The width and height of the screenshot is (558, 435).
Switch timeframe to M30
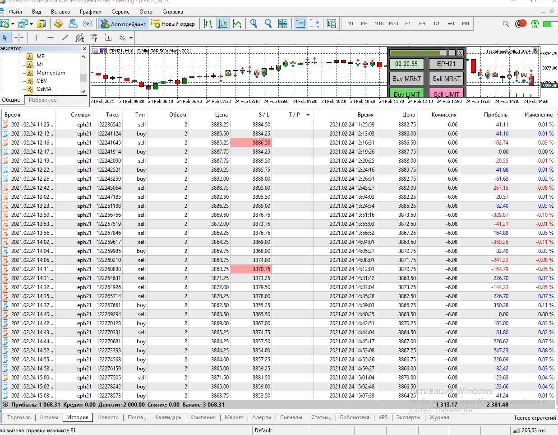pyautogui.click(x=394, y=23)
